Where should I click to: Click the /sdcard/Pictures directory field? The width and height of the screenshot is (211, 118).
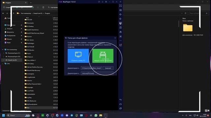(97, 73)
